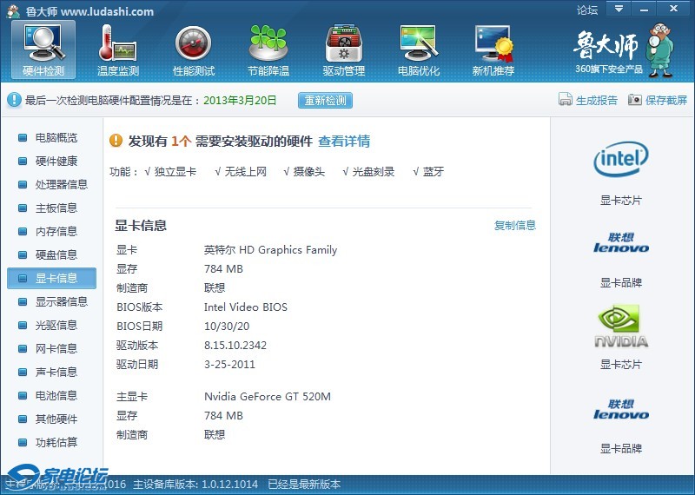695x495 pixels.
Task: Click the 重新检测 button
Action: click(325, 100)
